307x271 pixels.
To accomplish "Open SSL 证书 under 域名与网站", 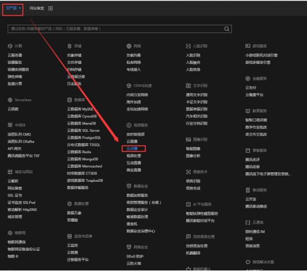I will click(15, 195).
